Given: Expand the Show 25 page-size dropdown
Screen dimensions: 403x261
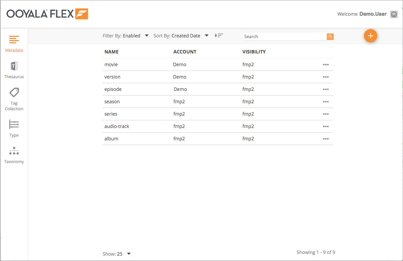Looking at the screenshot, I should click(x=129, y=254).
